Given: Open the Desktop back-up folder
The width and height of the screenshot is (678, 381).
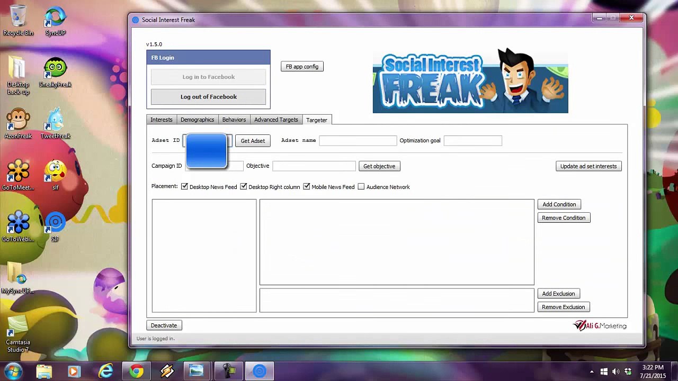Looking at the screenshot, I should pos(18,76).
